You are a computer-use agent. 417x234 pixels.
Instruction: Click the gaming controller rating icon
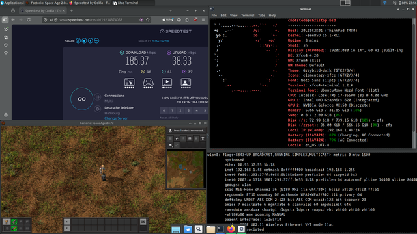point(148,83)
